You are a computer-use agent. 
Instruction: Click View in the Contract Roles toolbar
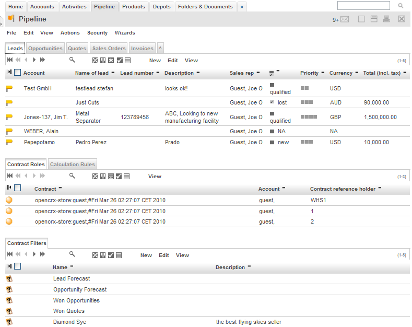(x=155, y=177)
